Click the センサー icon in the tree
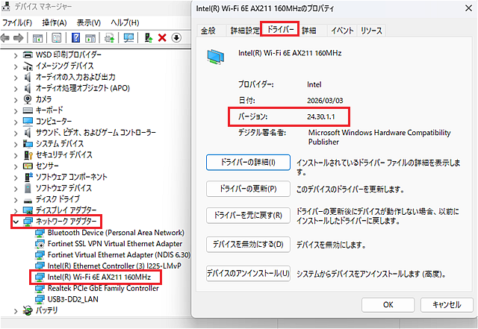 28,166
